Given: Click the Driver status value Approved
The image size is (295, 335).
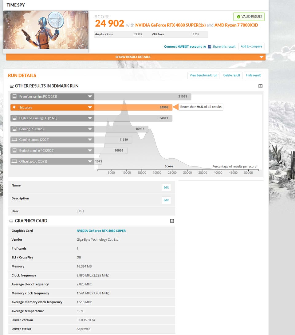Looking at the screenshot, I should tap(83, 329).
